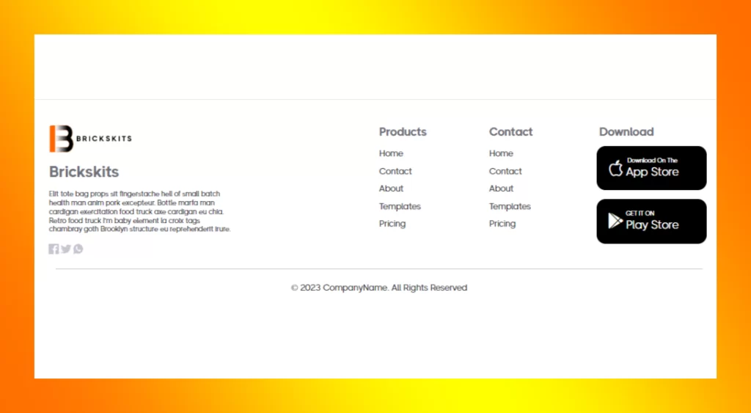Click Contact link in Contact column
This screenshot has height=413, width=751.
pyautogui.click(x=505, y=171)
